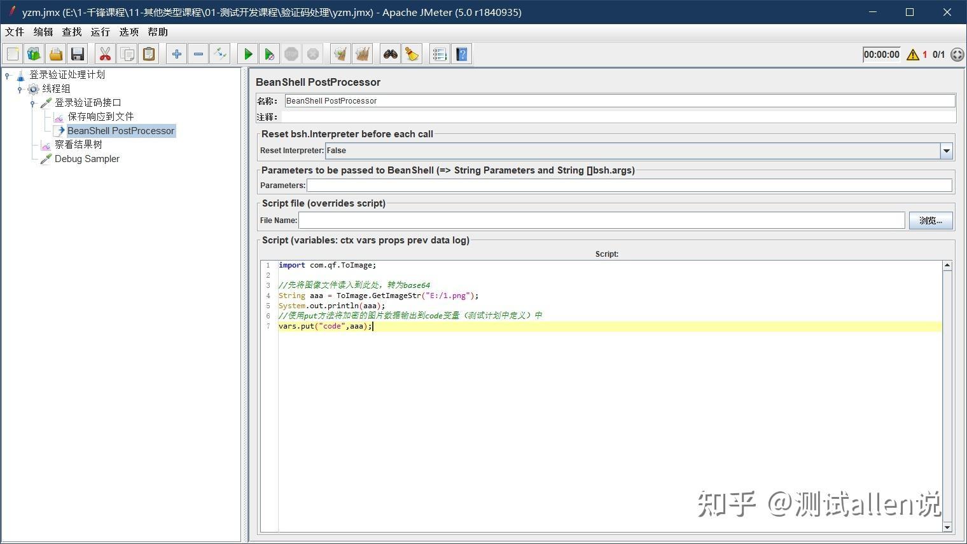Click the System.out.println(aaa) line
Viewport: 967px width, 544px height.
[x=331, y=306]
